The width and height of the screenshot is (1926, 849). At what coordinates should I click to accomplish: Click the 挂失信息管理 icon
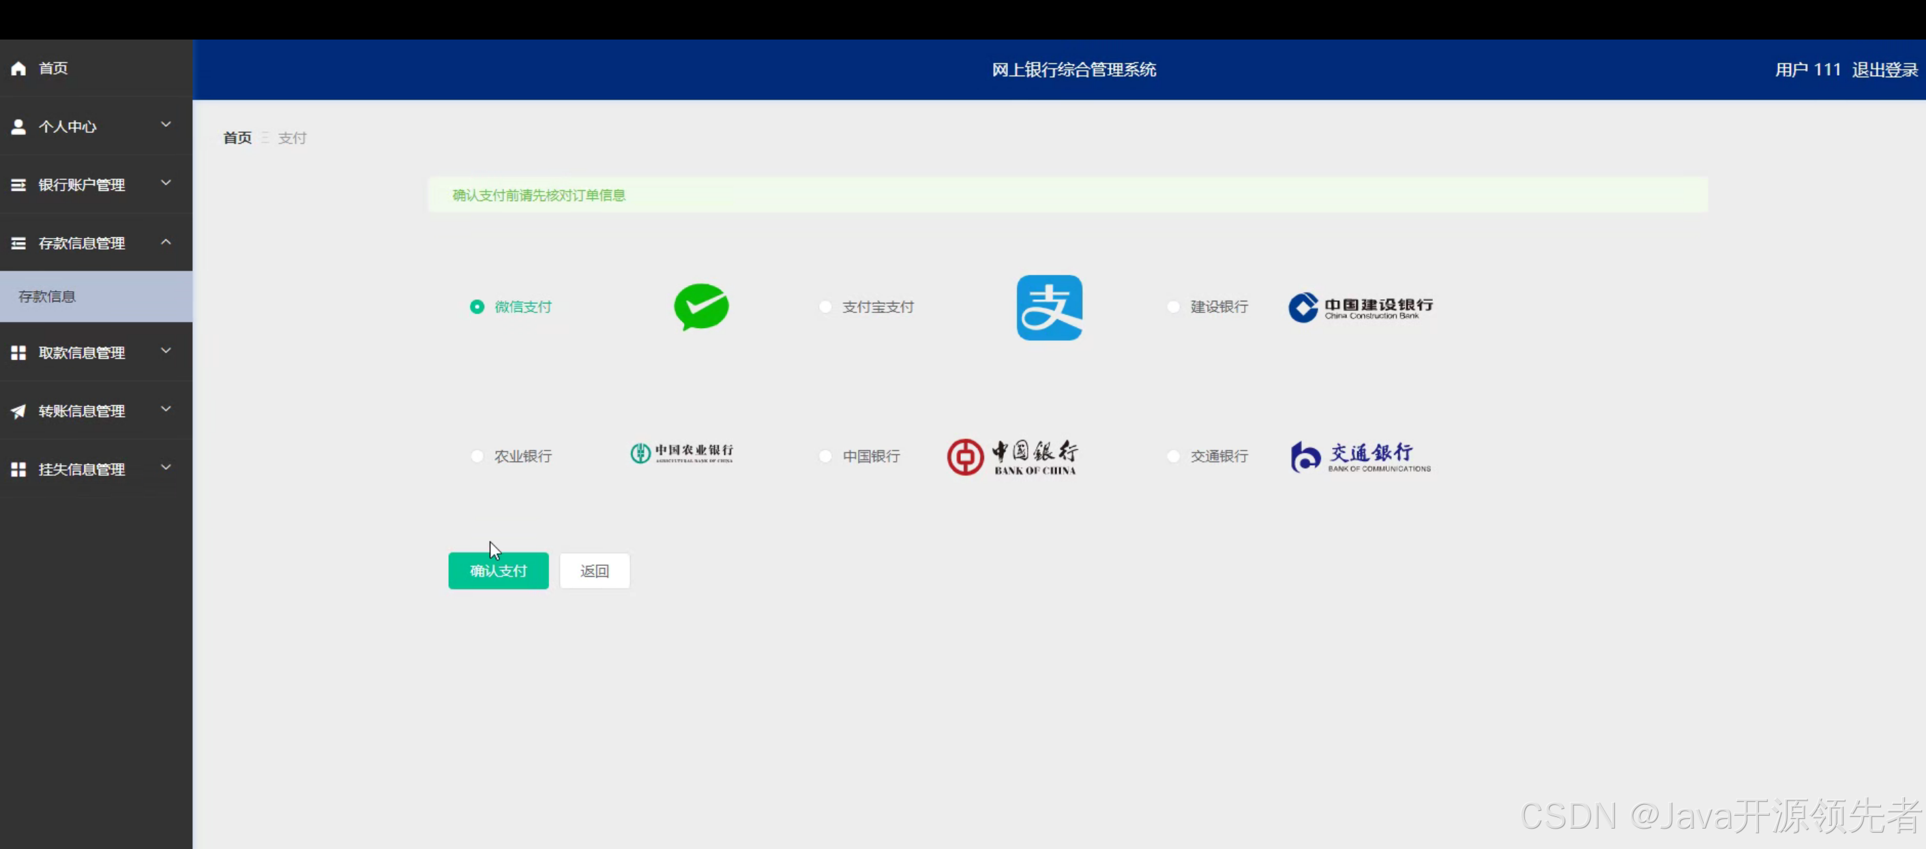pos(18,469)
